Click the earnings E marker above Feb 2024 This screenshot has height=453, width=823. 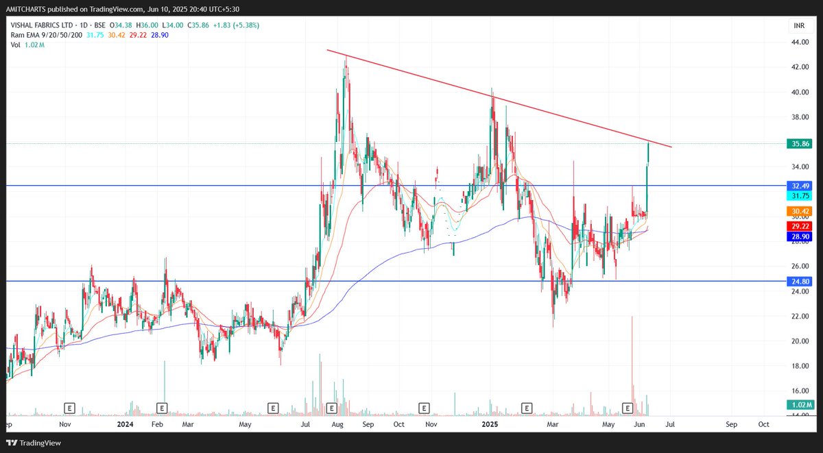pyautogui.click(x=162, y=408)
